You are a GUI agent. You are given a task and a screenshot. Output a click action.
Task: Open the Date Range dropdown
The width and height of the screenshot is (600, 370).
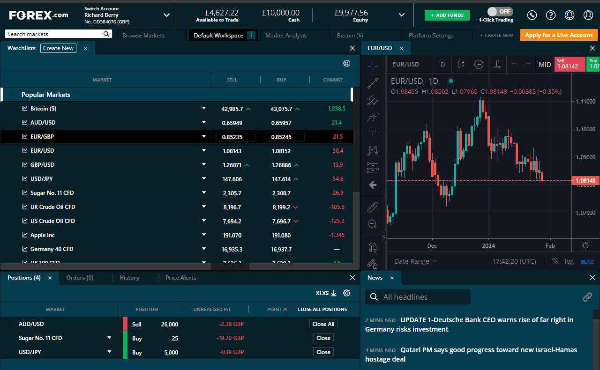(x=415, y=261)
